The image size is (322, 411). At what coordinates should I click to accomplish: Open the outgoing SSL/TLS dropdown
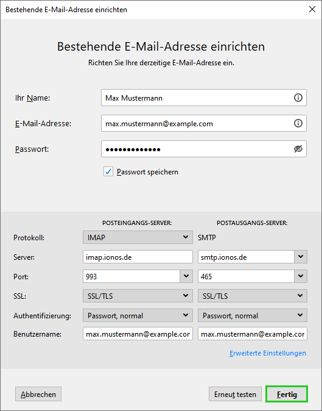click(253, 296)
